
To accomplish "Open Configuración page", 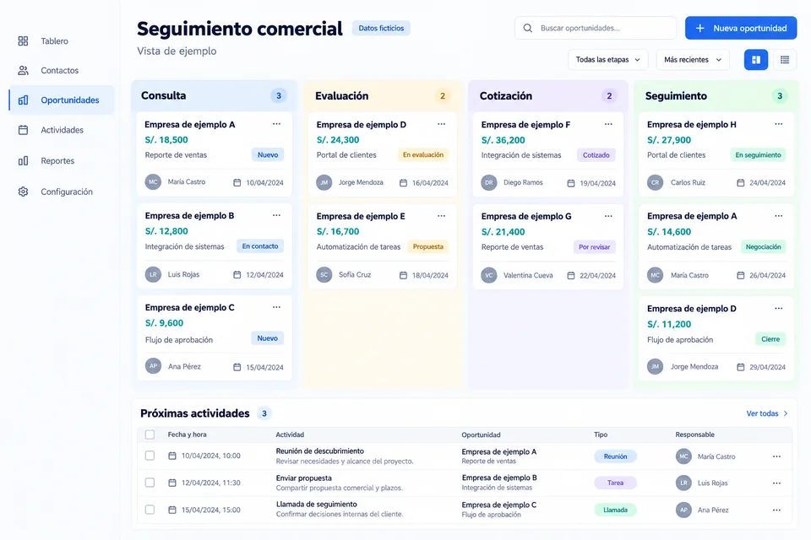I will tap(62, 192).
